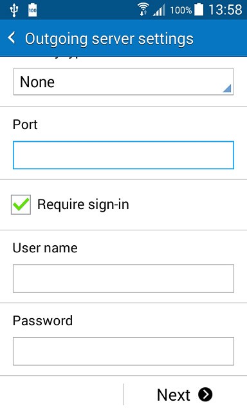
Task: Tap the Wi-Fi signal icon
Action: point(143,10)
